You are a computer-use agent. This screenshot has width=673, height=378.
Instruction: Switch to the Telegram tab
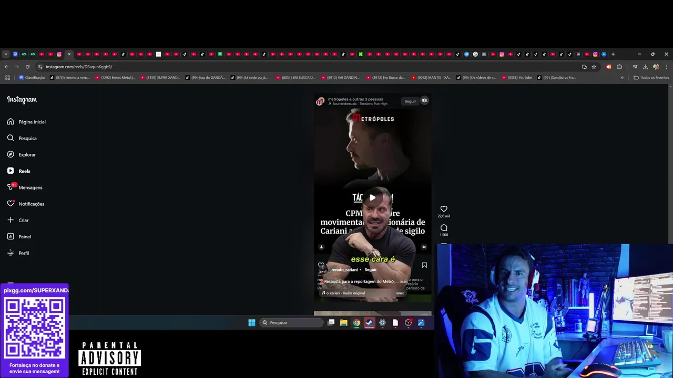coord(466,54)
